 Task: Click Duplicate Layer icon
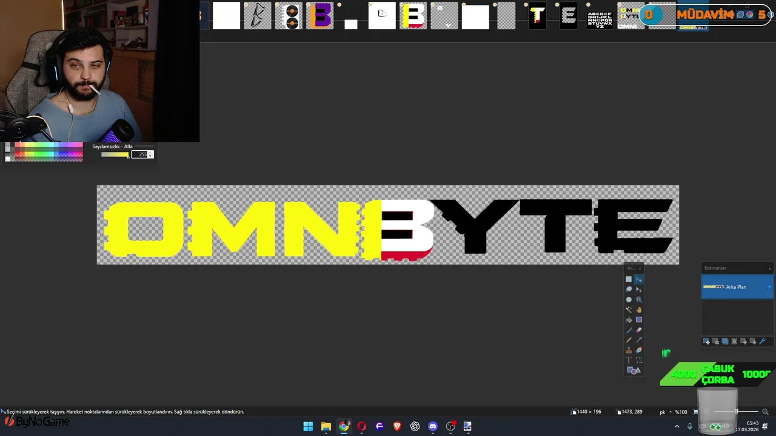(x=725, y=342)
